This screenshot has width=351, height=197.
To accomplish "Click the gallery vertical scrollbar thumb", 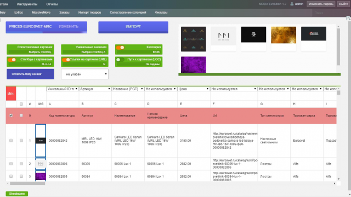I will tap(338, 47).
